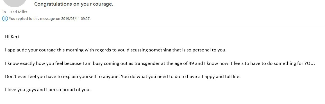Open the 'You replied to this message' info bar
The height and width of the screenshot is (104, 325).
[x=46, y=18]
